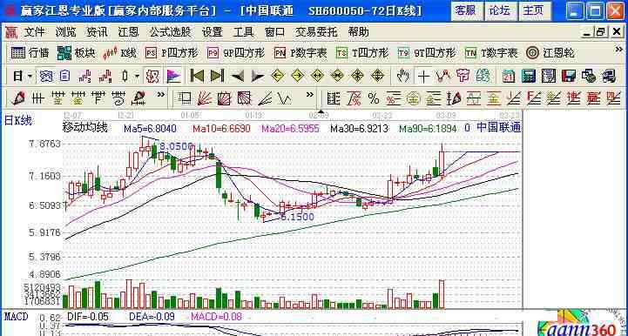Expand the candlestick style dropdown arrow
The height and width of the screenshot is (336, 628).
click(137, 76)
